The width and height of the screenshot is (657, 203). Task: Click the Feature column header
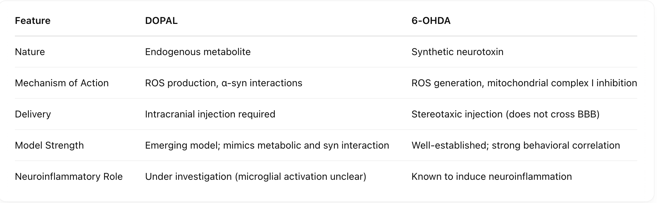[x=33, y=21]
